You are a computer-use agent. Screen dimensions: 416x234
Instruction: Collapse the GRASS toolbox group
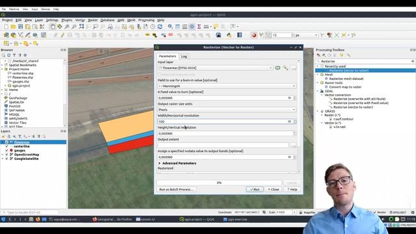tap(318, 111)
